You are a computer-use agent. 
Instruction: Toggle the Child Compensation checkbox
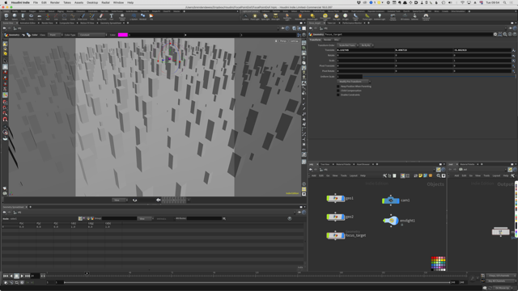pos(338,91)
